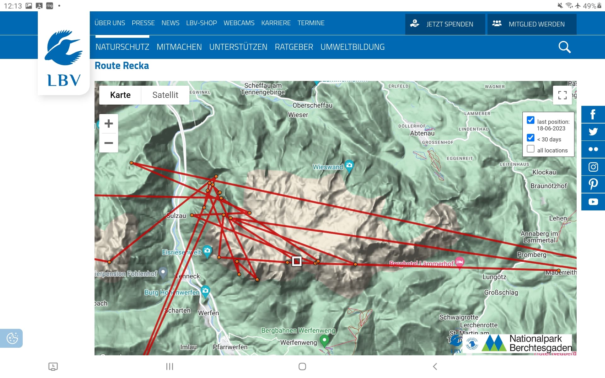Click Burg Hohenwerfen camera pin
Image resolution: width=605 pixels, height=378 pixels.
tap(205, 292)
